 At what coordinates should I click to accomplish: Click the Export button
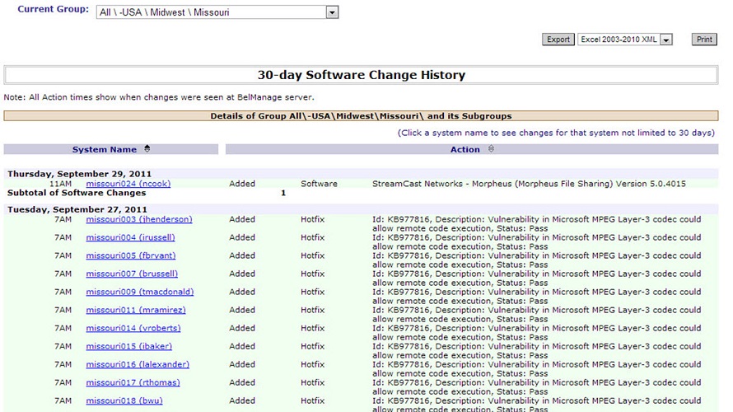(x=558, y=40)
